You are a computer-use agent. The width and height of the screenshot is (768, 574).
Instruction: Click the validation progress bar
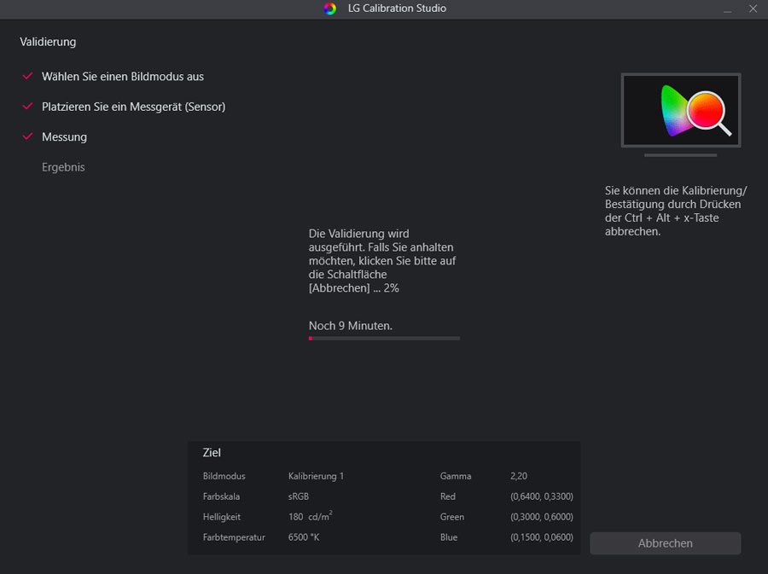[x=384, y=338]
